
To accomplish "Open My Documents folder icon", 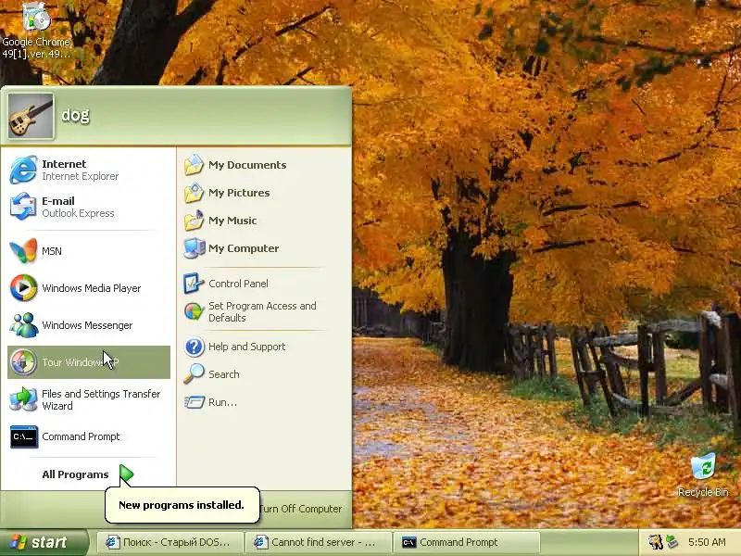I will [194, 165].
